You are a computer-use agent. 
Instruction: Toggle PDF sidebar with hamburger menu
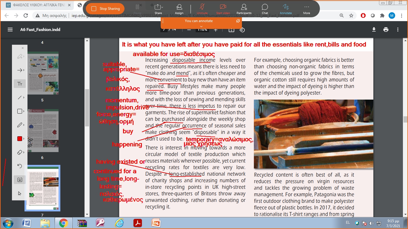coord(10,30)
